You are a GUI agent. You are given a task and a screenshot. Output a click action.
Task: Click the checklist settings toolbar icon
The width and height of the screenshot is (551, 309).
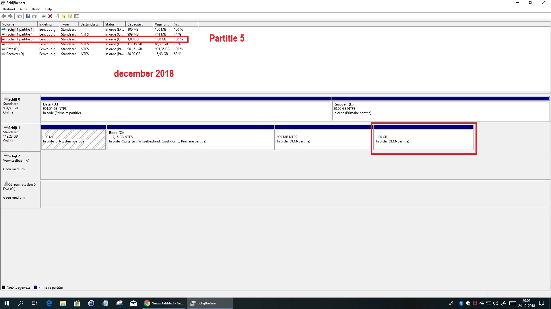point(77,16)
